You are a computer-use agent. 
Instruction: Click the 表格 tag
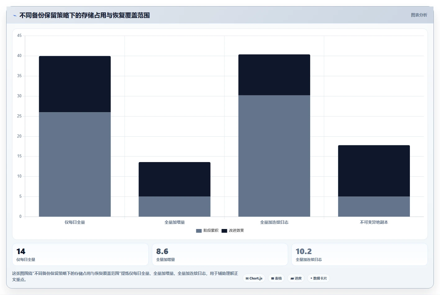pos(276,278)
